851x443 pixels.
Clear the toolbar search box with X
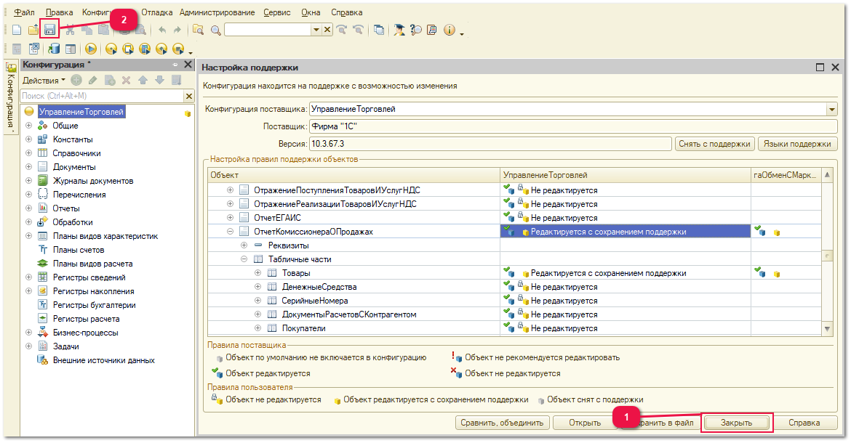[x=327, y=30]
